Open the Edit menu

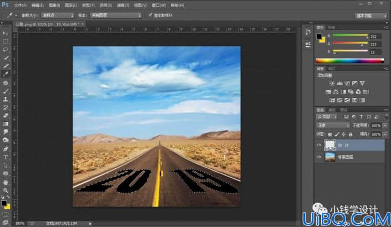pos(37,5)
